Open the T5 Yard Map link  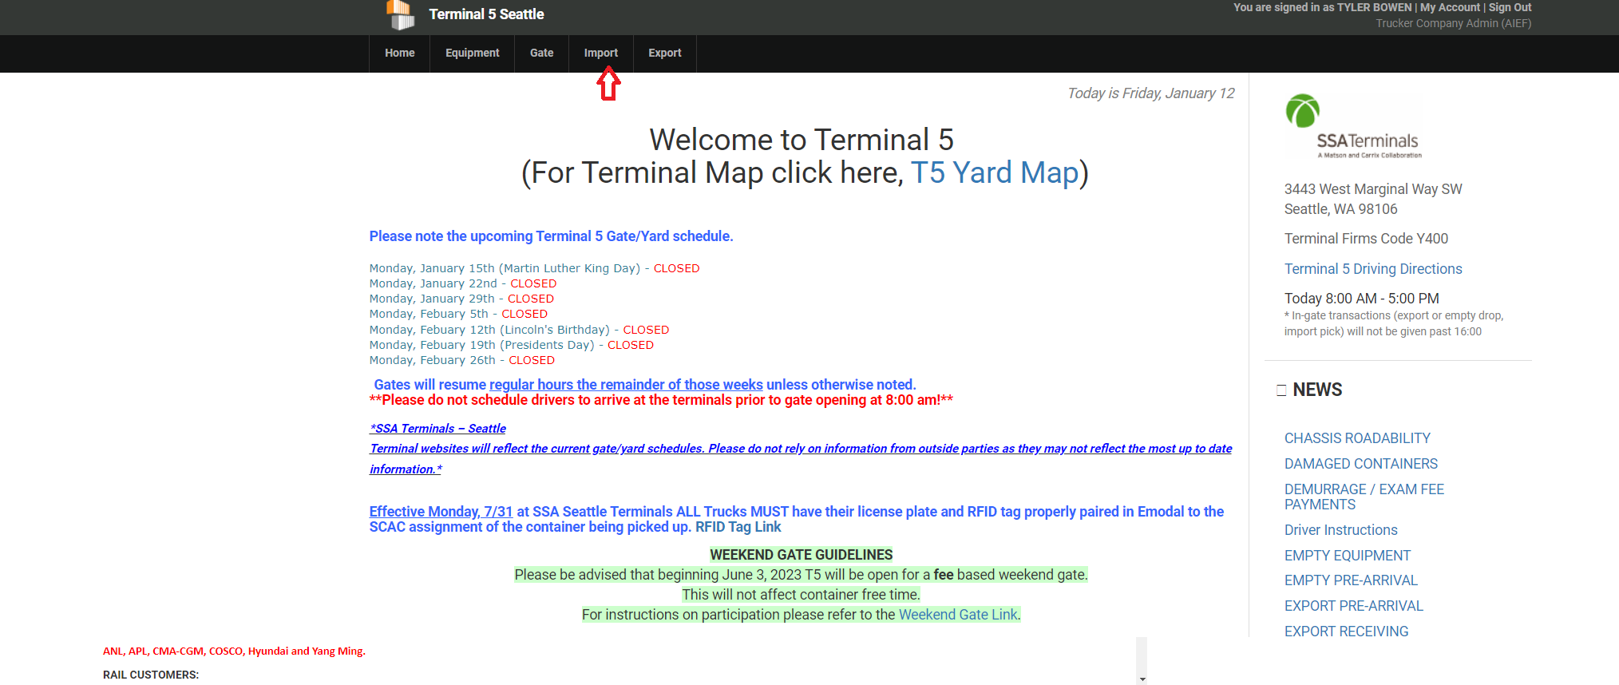pyautogui.click(x=995, y=172)
